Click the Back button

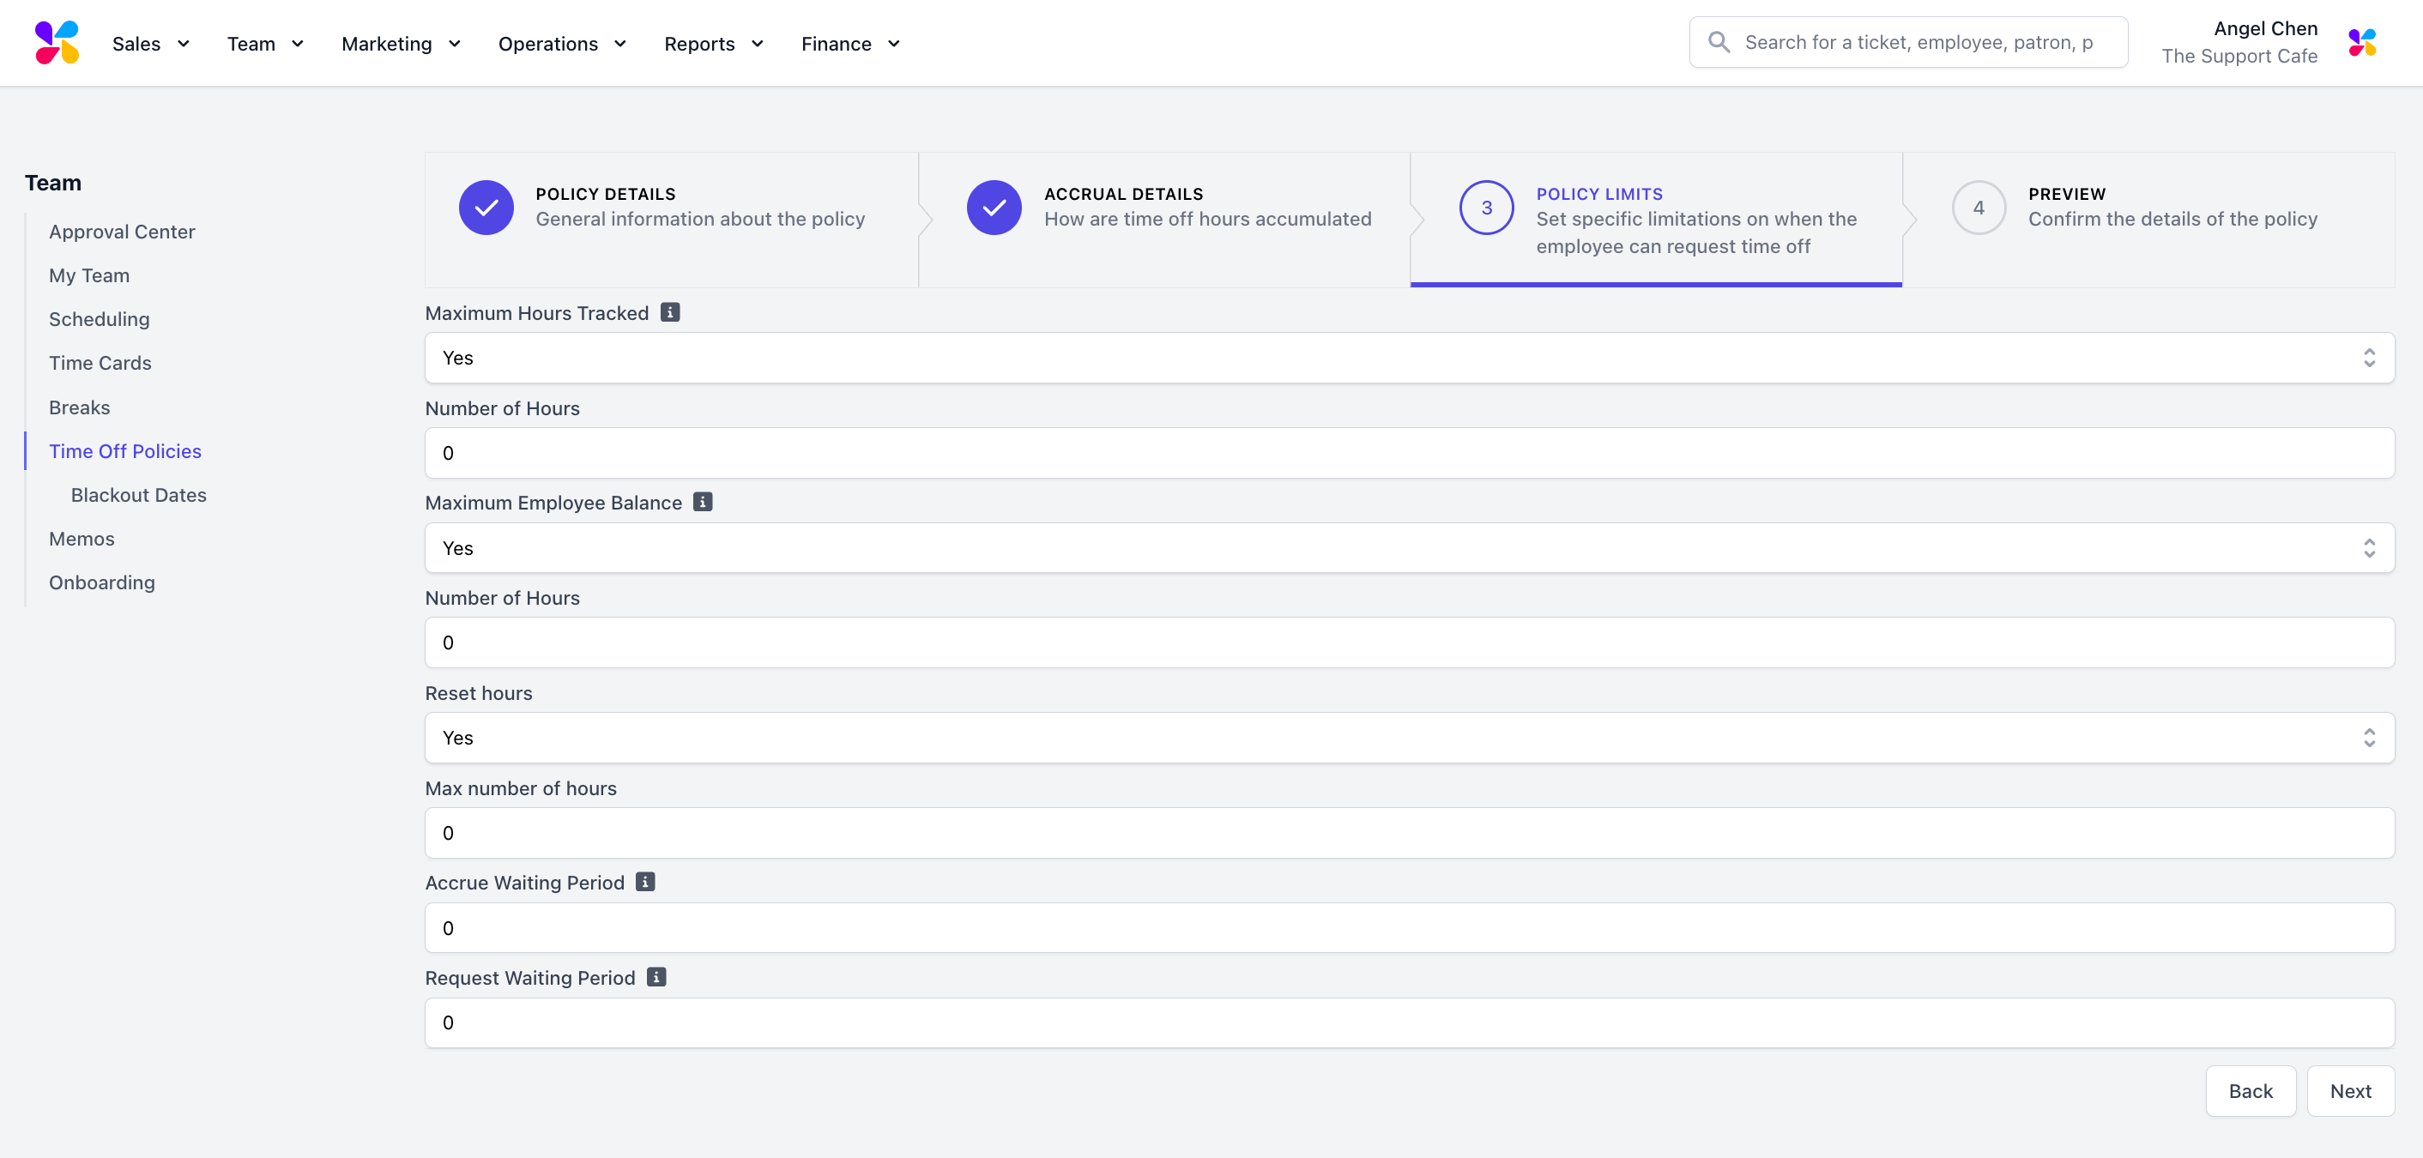tap(2250, 1091)
